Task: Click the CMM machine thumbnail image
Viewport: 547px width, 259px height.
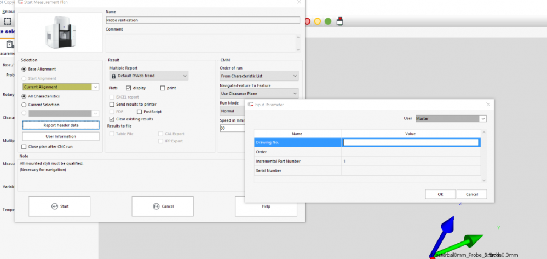Action: point(60,32)
